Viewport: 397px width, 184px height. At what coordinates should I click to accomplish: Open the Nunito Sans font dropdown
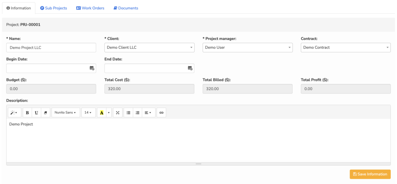point(66,113)
